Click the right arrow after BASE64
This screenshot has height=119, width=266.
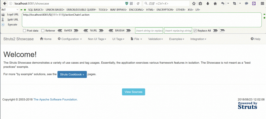128,30
